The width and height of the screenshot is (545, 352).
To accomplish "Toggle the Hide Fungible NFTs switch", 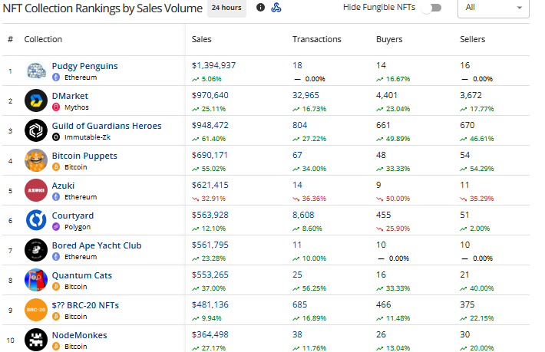I will click(431, 8).
